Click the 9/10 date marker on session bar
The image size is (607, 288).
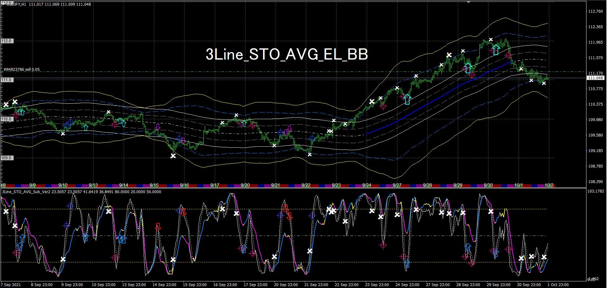click(63, 185)
